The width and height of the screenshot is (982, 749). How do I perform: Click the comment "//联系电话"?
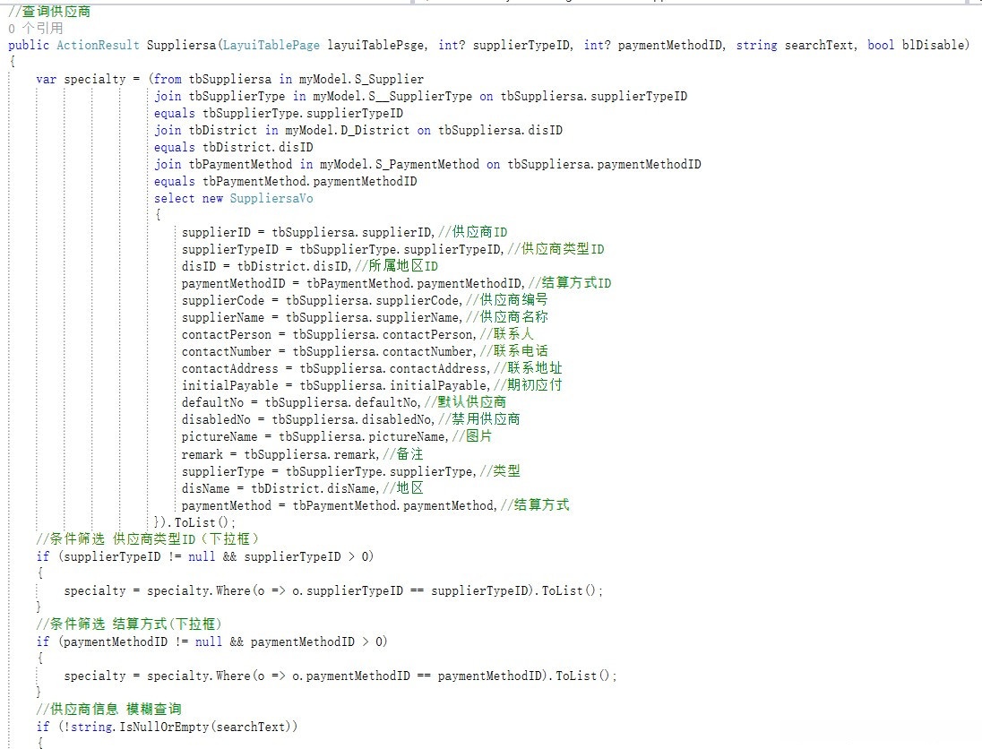514,351
